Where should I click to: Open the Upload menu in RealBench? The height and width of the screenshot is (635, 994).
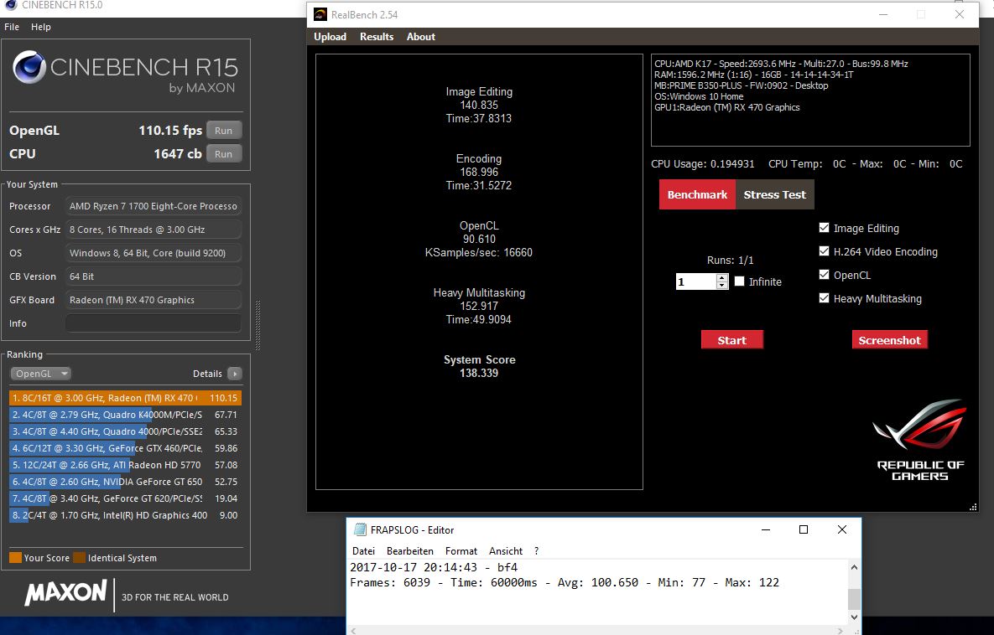point(330,37)
